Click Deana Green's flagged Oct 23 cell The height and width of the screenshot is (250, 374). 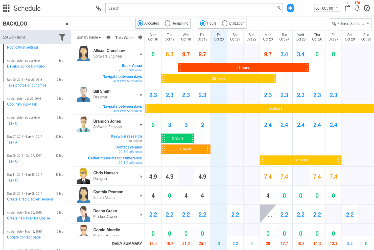[x=268, y=214]
